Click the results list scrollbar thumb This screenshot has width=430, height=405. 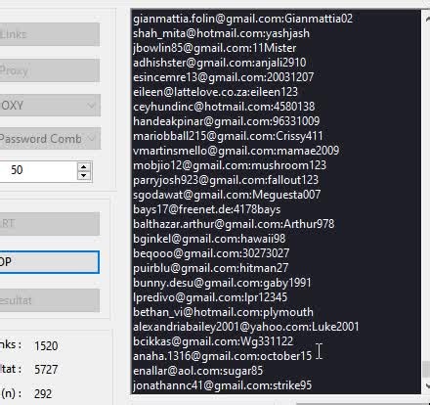[426, 369]
